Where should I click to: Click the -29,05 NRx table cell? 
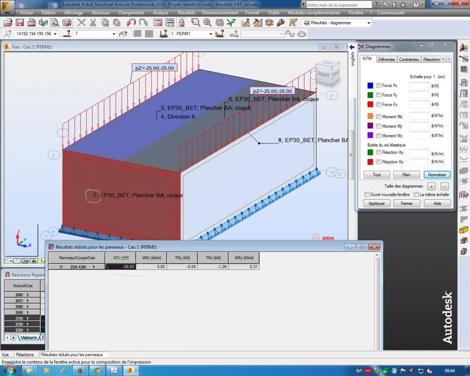(x=121, y=266)
